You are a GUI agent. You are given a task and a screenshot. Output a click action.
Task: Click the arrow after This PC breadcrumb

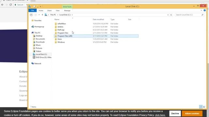[58, 15]
